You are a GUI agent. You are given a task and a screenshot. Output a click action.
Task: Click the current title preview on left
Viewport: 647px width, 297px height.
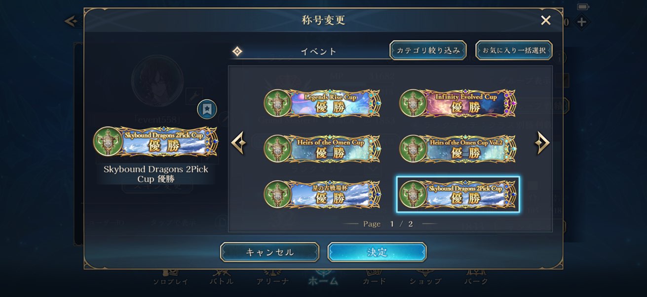(x=155, y=141)
